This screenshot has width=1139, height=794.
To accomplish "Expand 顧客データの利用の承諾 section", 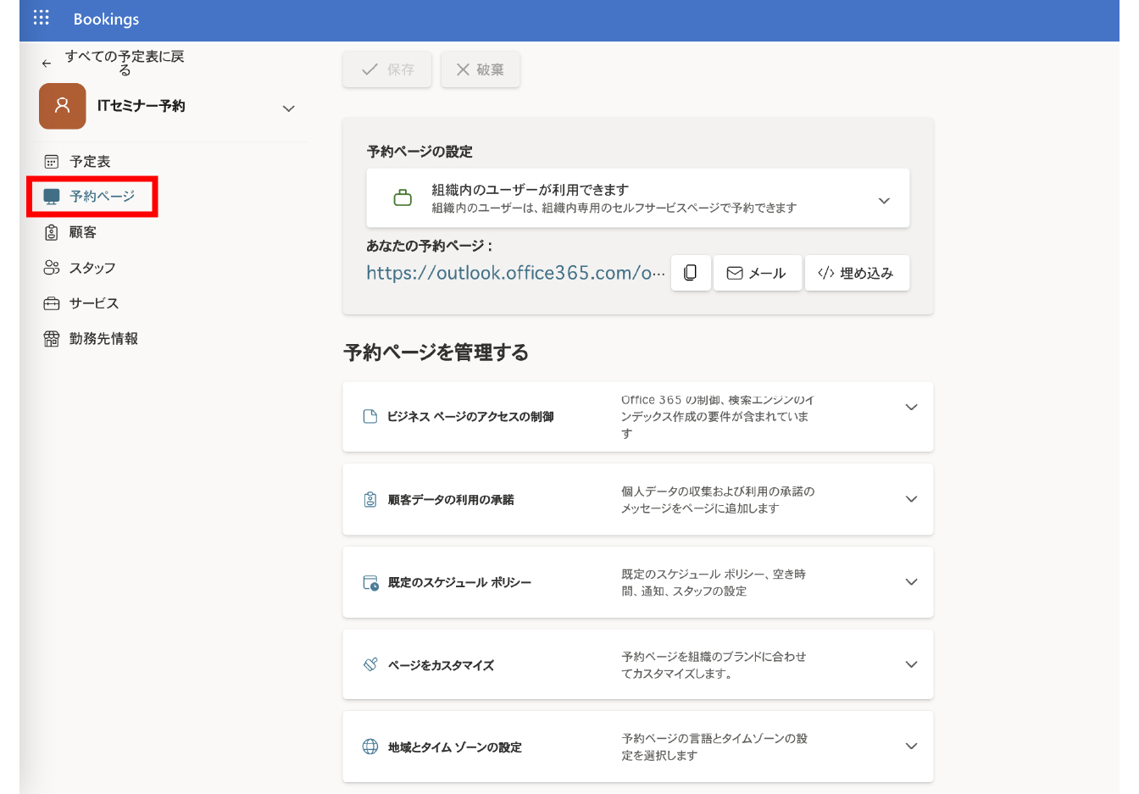I will point(911,499).
